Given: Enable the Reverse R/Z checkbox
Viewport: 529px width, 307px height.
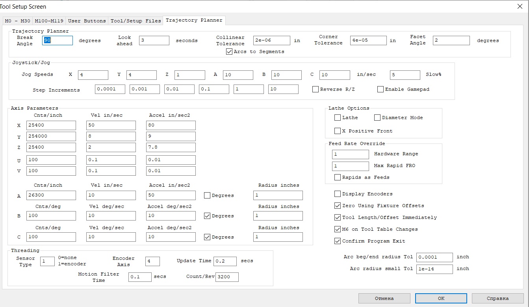Looking at the screenshot, I should [x=316, y=89].
